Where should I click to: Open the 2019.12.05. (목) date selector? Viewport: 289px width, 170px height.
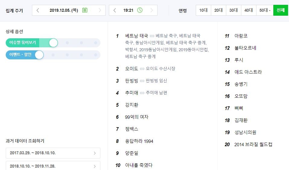(64, 10)
